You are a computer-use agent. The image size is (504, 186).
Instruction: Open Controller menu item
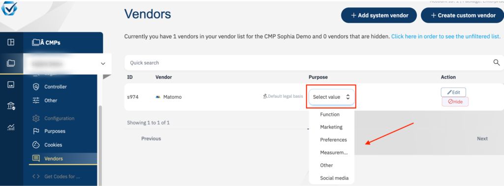click(56, 87)
